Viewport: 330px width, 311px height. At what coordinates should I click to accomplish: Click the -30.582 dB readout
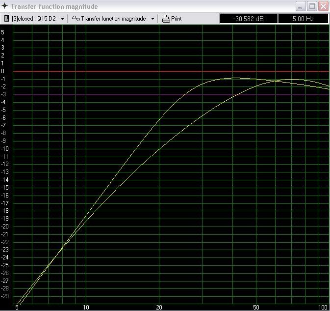coord(249,19)
